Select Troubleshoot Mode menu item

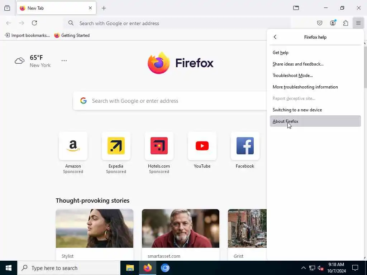(x=315, y=76)
